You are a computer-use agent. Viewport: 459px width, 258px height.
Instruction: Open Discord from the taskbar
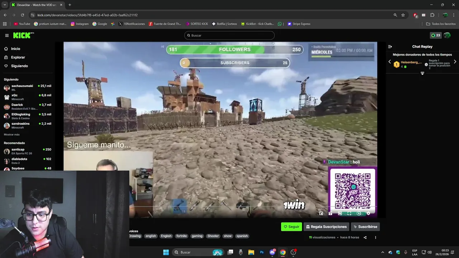pos(272,252)
